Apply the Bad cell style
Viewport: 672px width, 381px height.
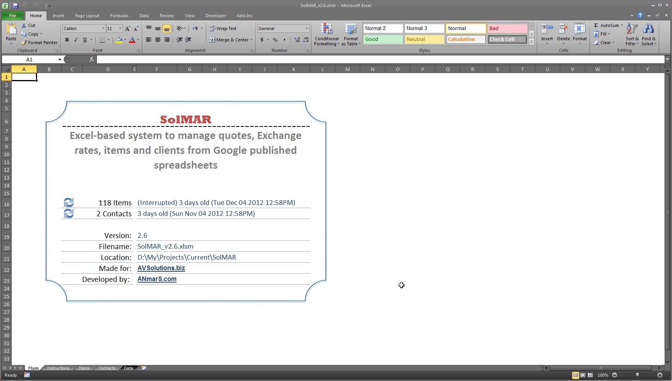(x=508, y=28)
